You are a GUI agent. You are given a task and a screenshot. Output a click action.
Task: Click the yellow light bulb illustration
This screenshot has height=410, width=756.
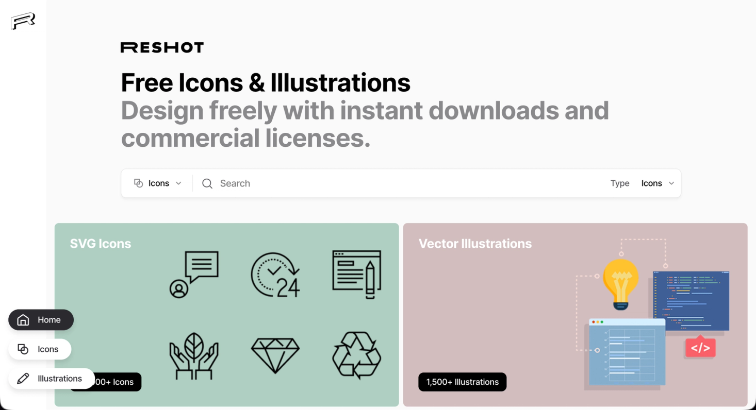pos(621,284)
